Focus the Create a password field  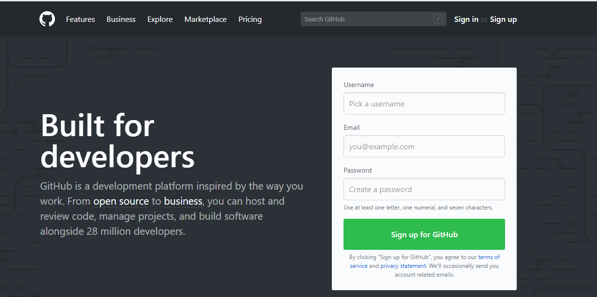[424, 189]
